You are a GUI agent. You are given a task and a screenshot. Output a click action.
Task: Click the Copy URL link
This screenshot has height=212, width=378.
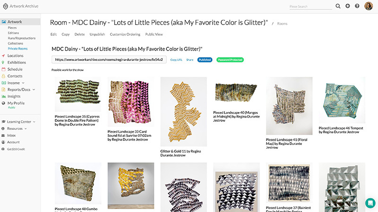(x=176, y=60)
